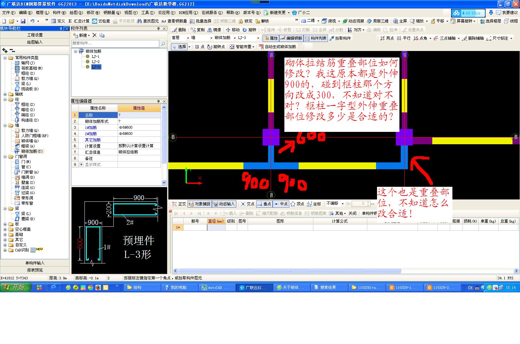Open 选择楼层 floor selection
This screenshot has width=520, height=344.
(x=490, y=21)
